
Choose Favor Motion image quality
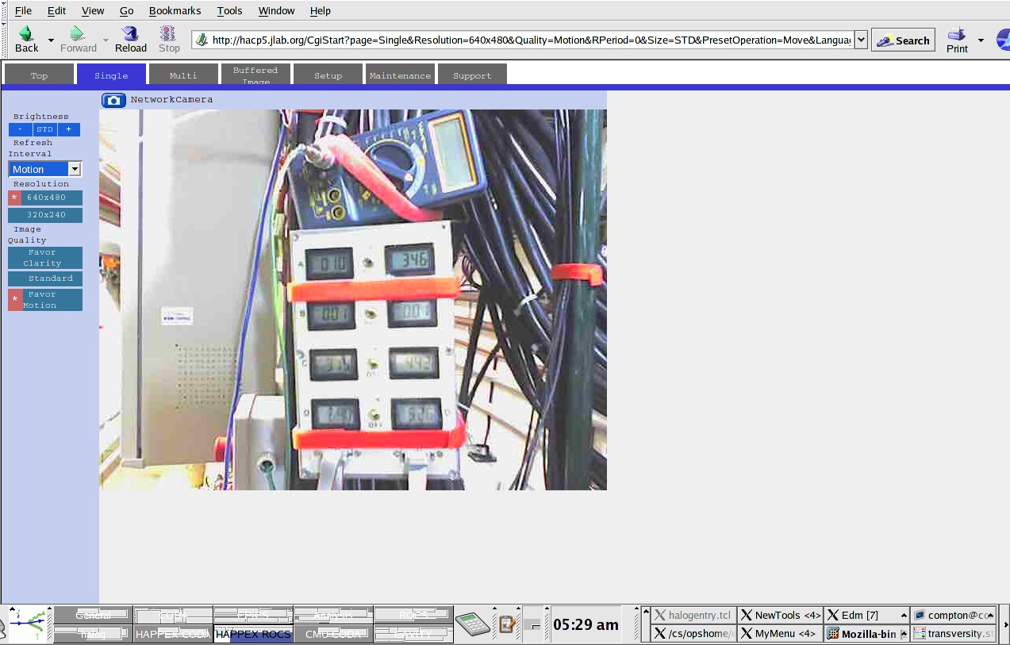click(45, 300)
